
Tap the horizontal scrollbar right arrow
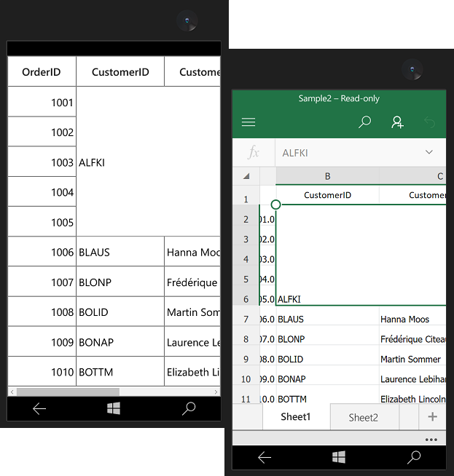tap(216, 392)
